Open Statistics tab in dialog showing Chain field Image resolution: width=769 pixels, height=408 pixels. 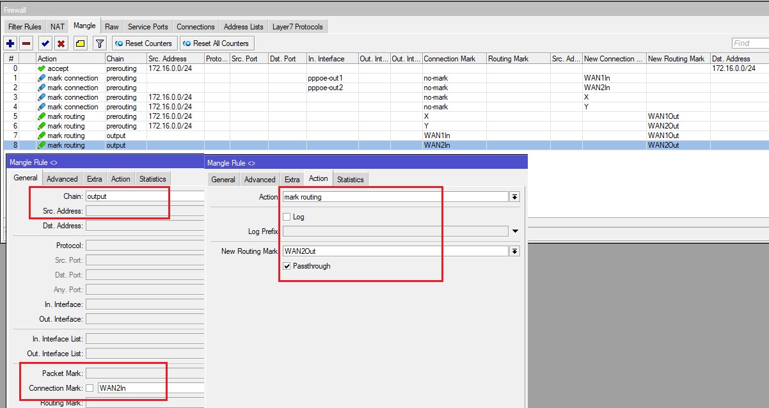(153, 179)
